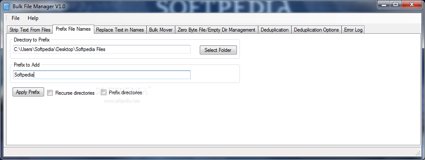This screenshot has width=425, height=160.
Task: Open the Deduplication Options tab
Action: click(316, 30)
